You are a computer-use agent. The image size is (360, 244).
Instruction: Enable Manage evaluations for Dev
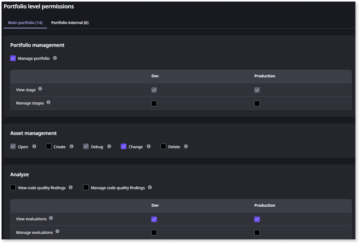click(154, 233)
